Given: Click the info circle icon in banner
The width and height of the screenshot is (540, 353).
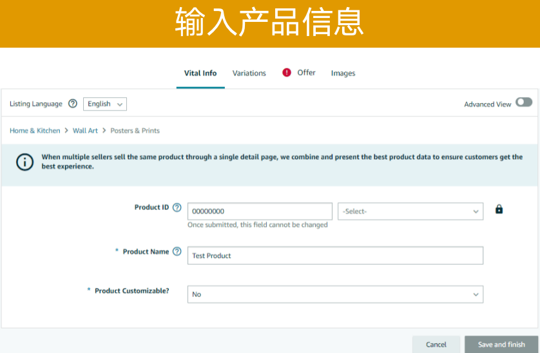Looking at the screenshot, I should tap(24, 162).
